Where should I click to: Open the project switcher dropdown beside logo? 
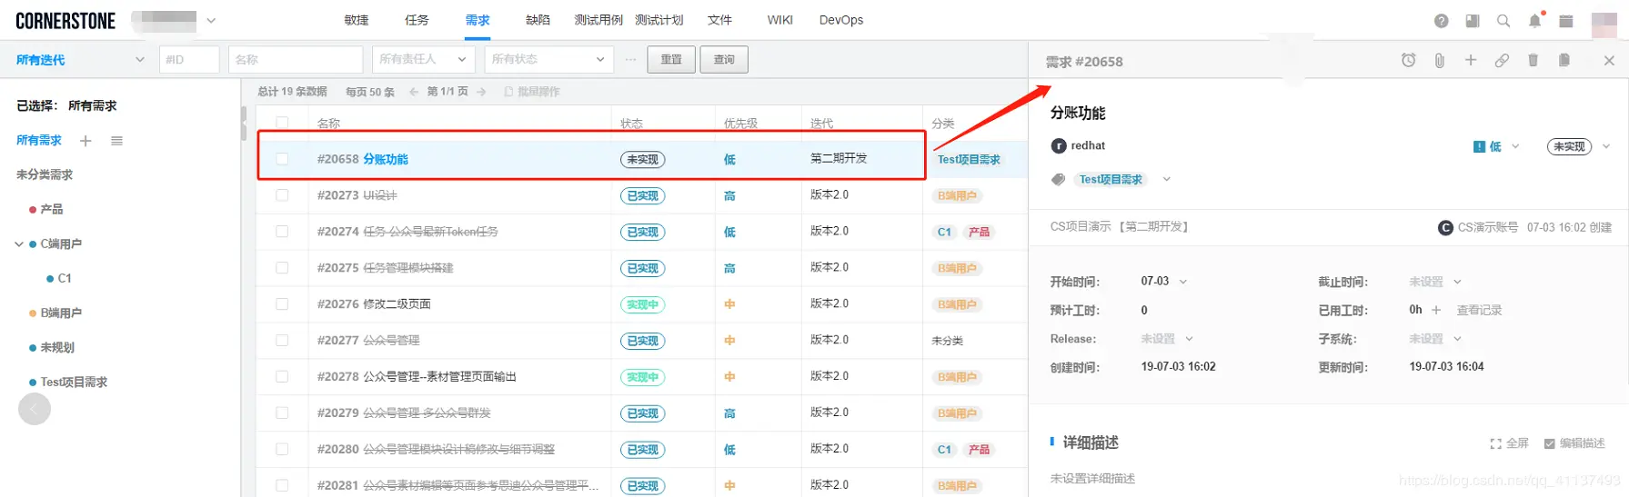point(211,20)
